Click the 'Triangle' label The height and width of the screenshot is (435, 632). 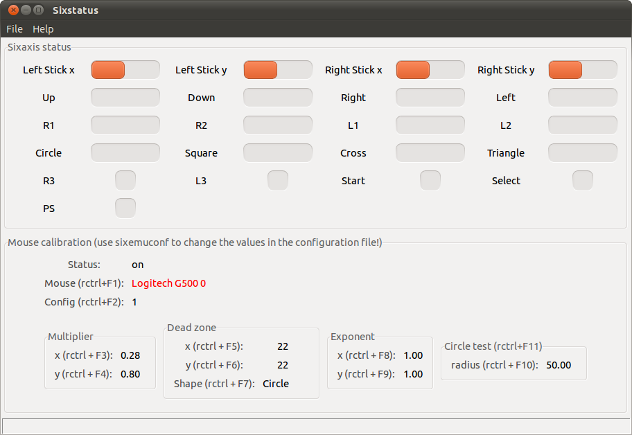coord(506,154)
